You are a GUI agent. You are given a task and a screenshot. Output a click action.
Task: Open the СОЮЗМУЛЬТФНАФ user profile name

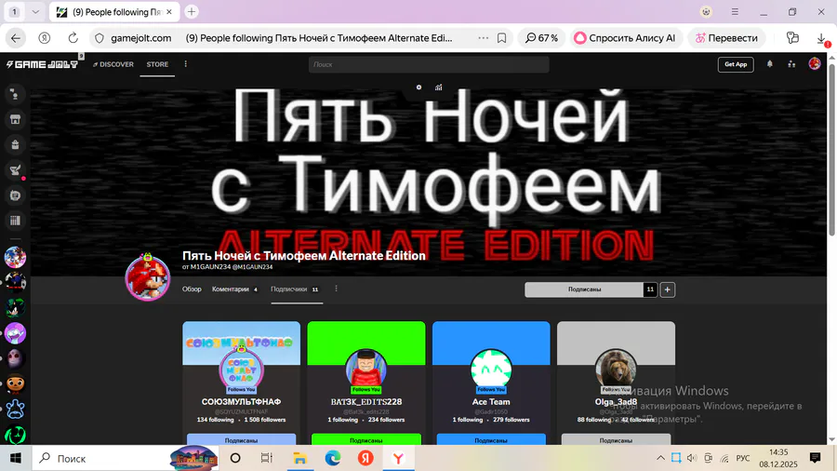241,401
